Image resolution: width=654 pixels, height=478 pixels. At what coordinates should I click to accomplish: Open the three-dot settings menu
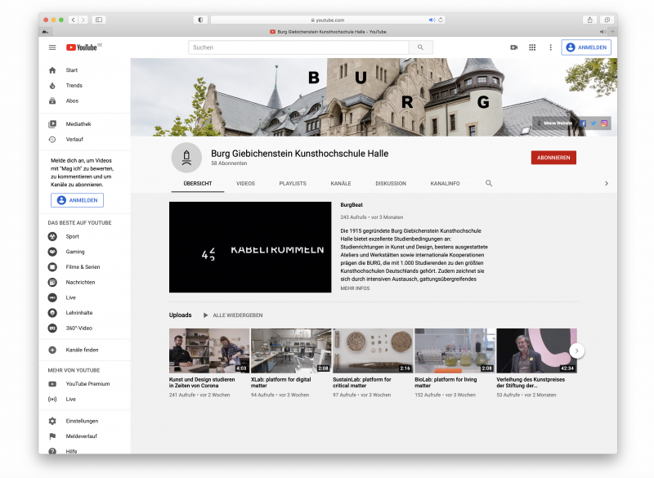coord(550,47)
